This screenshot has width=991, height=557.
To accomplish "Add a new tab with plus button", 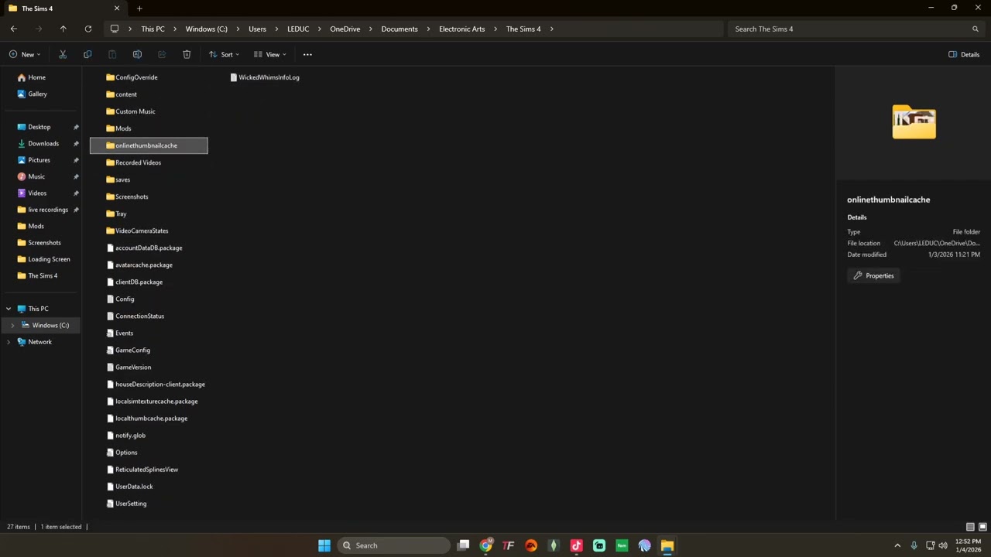I will 139,9.
